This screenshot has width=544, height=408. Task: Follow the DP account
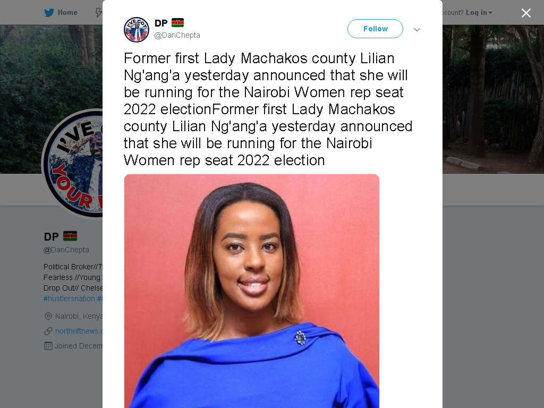pos(375,29)
